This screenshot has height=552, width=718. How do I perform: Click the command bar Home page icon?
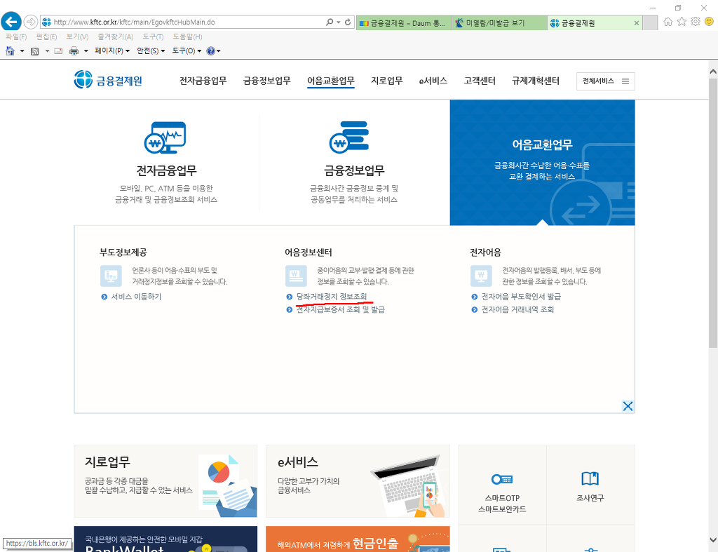10,51
